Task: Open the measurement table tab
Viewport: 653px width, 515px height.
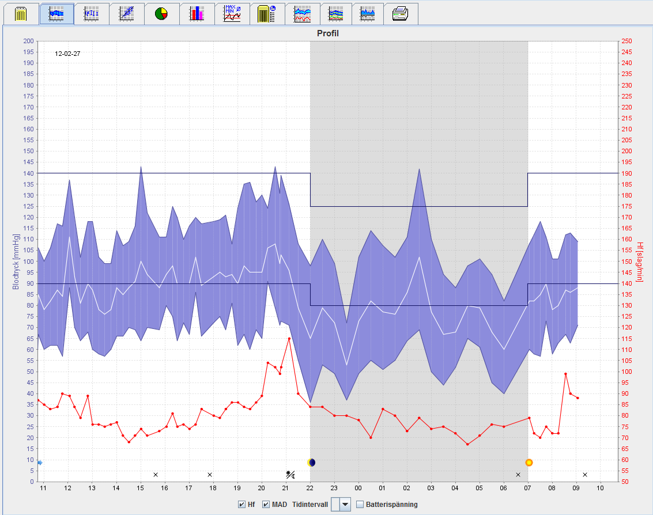Action: [x=21, y=14]
